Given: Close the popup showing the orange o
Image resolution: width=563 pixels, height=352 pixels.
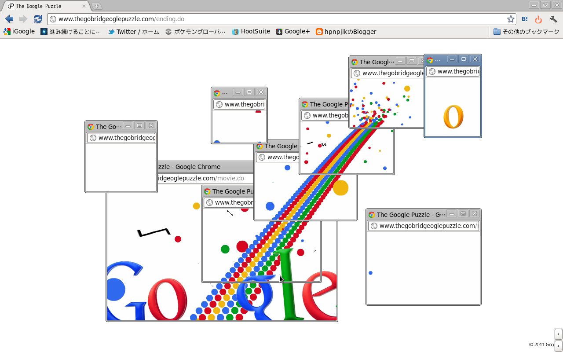Looking at the screenshot, I should (475, 59).
